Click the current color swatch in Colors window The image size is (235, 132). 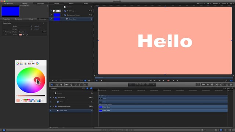[x=18, y=100]
